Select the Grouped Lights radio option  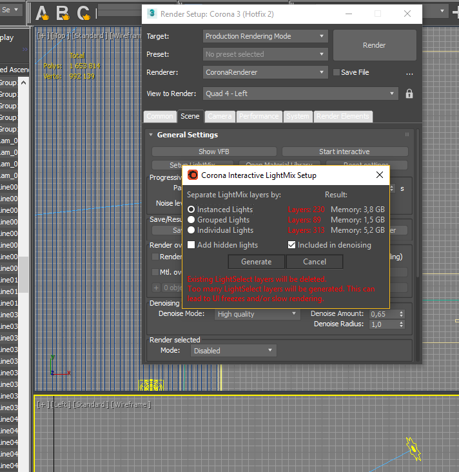click(x=191, y=220)
